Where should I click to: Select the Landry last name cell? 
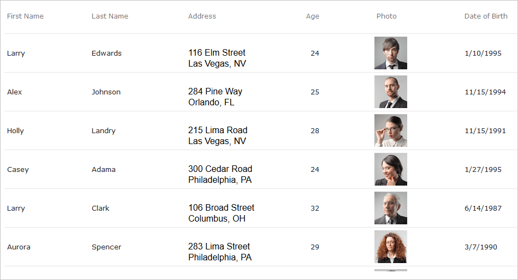pos(103,131)
